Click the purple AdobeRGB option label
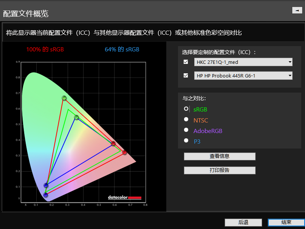 pyautogui.click(x=208, y=131)
